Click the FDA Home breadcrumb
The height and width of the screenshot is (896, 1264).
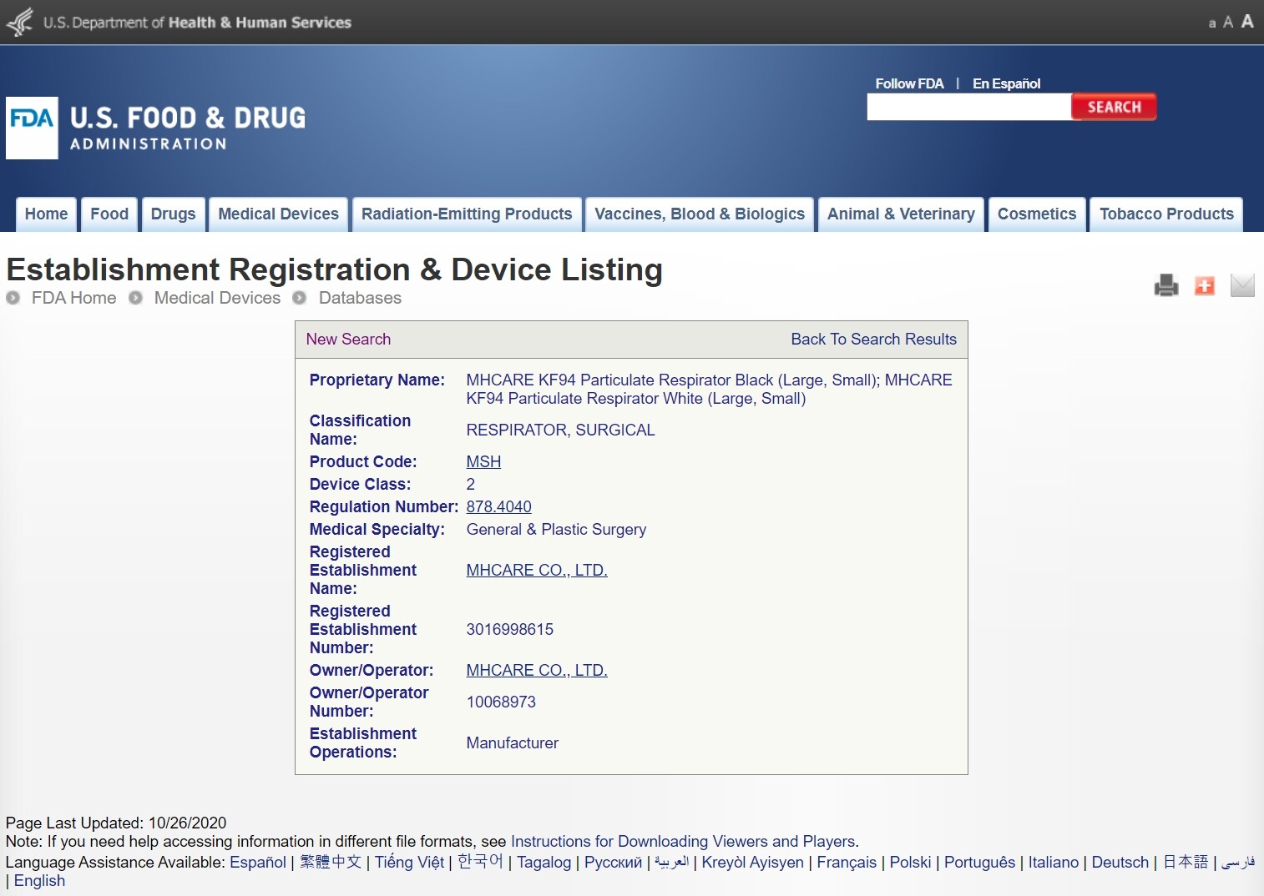tap(73, 298)
